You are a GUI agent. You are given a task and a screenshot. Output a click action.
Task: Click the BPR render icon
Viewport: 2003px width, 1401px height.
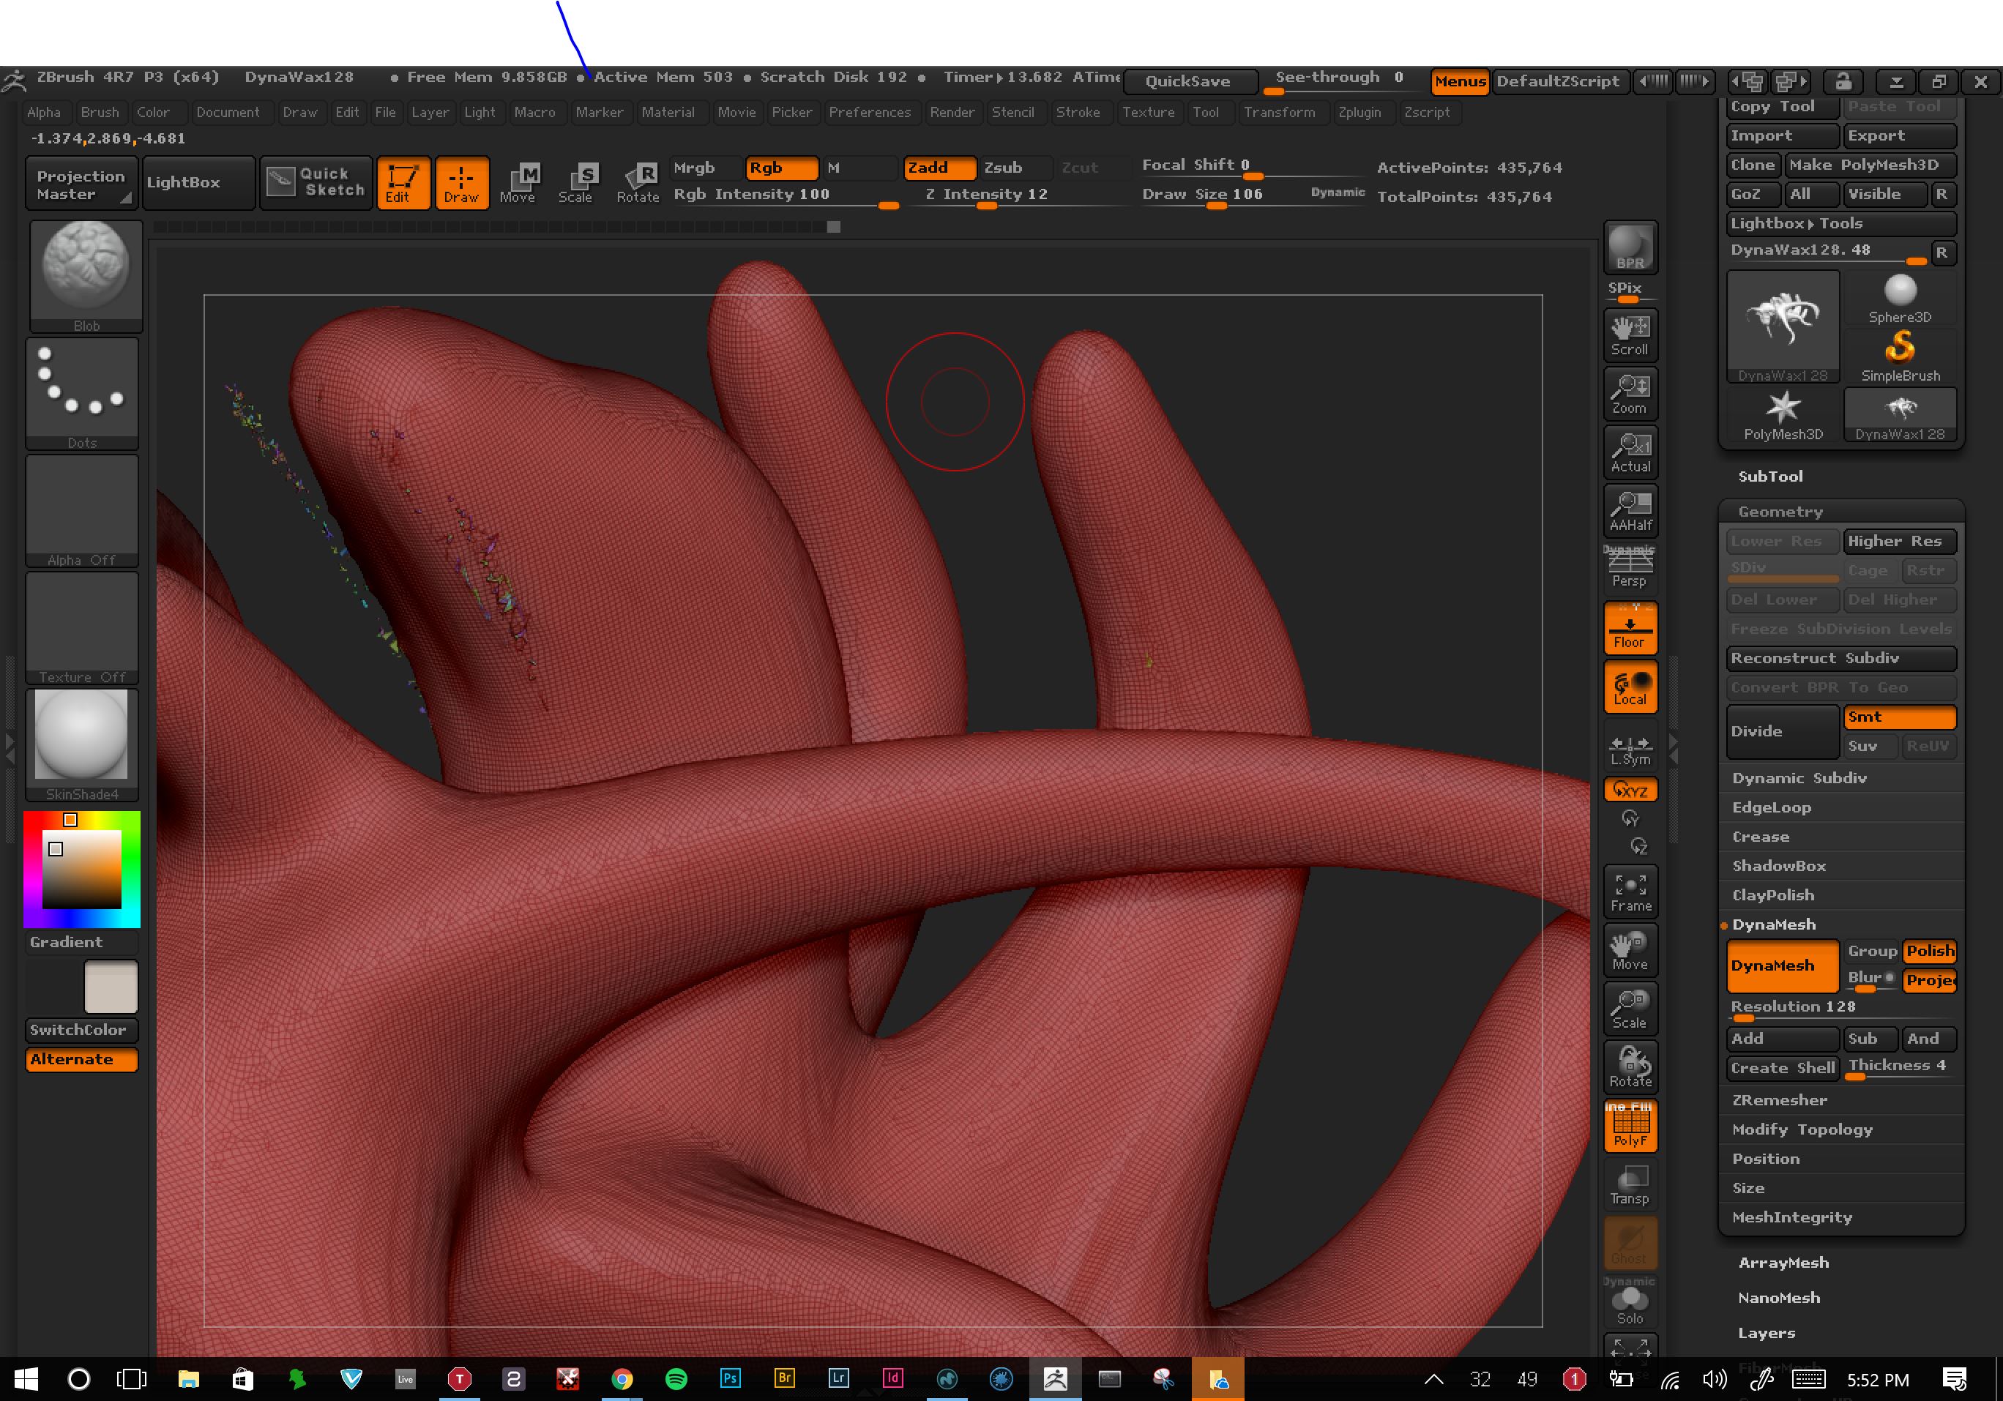point(1630,247)
